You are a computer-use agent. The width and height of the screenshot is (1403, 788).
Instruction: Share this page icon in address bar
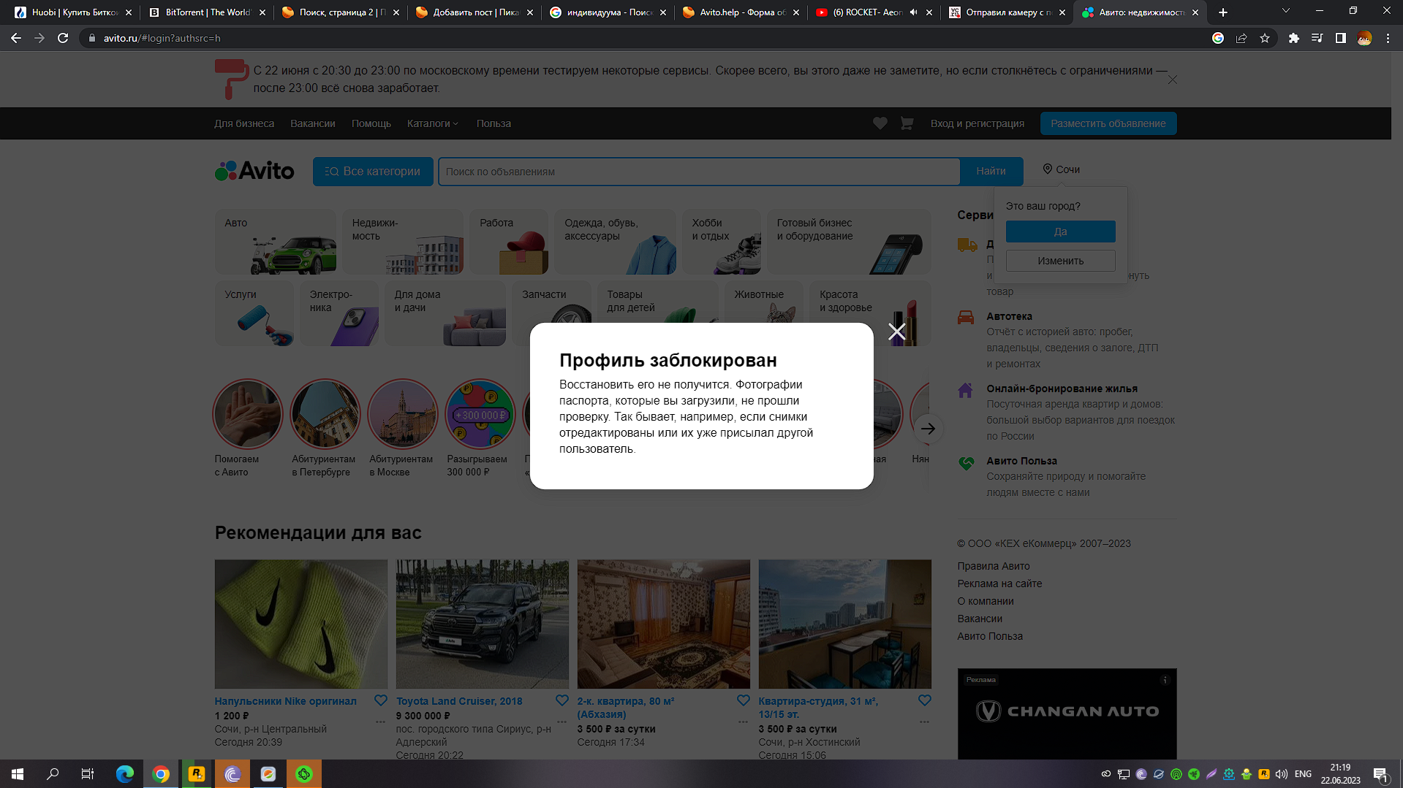coord(1241,38)
